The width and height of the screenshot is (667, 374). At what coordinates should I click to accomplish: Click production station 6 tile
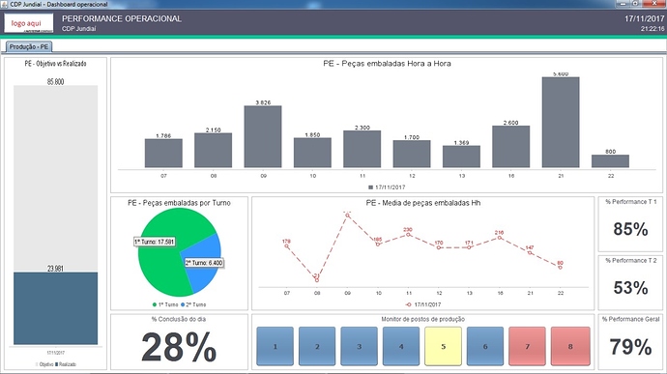point(485,346)
